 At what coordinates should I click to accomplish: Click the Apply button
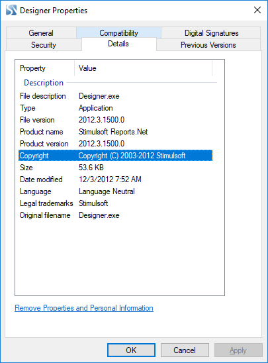[x=238, y=350]
